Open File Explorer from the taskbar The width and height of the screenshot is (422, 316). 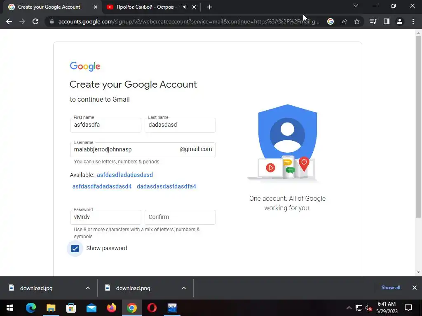51,308
